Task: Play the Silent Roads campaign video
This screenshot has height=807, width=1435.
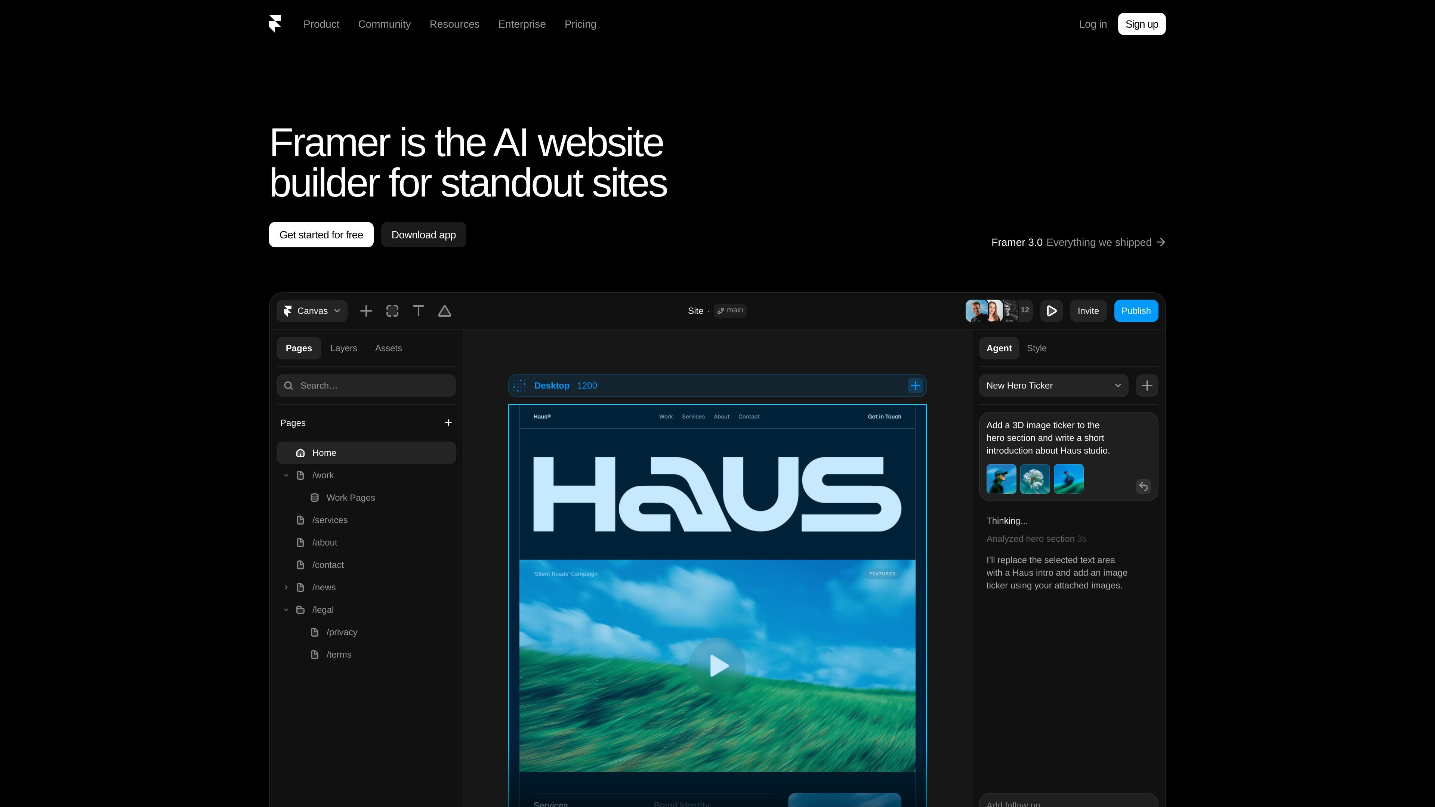Action: coord(717,665)
